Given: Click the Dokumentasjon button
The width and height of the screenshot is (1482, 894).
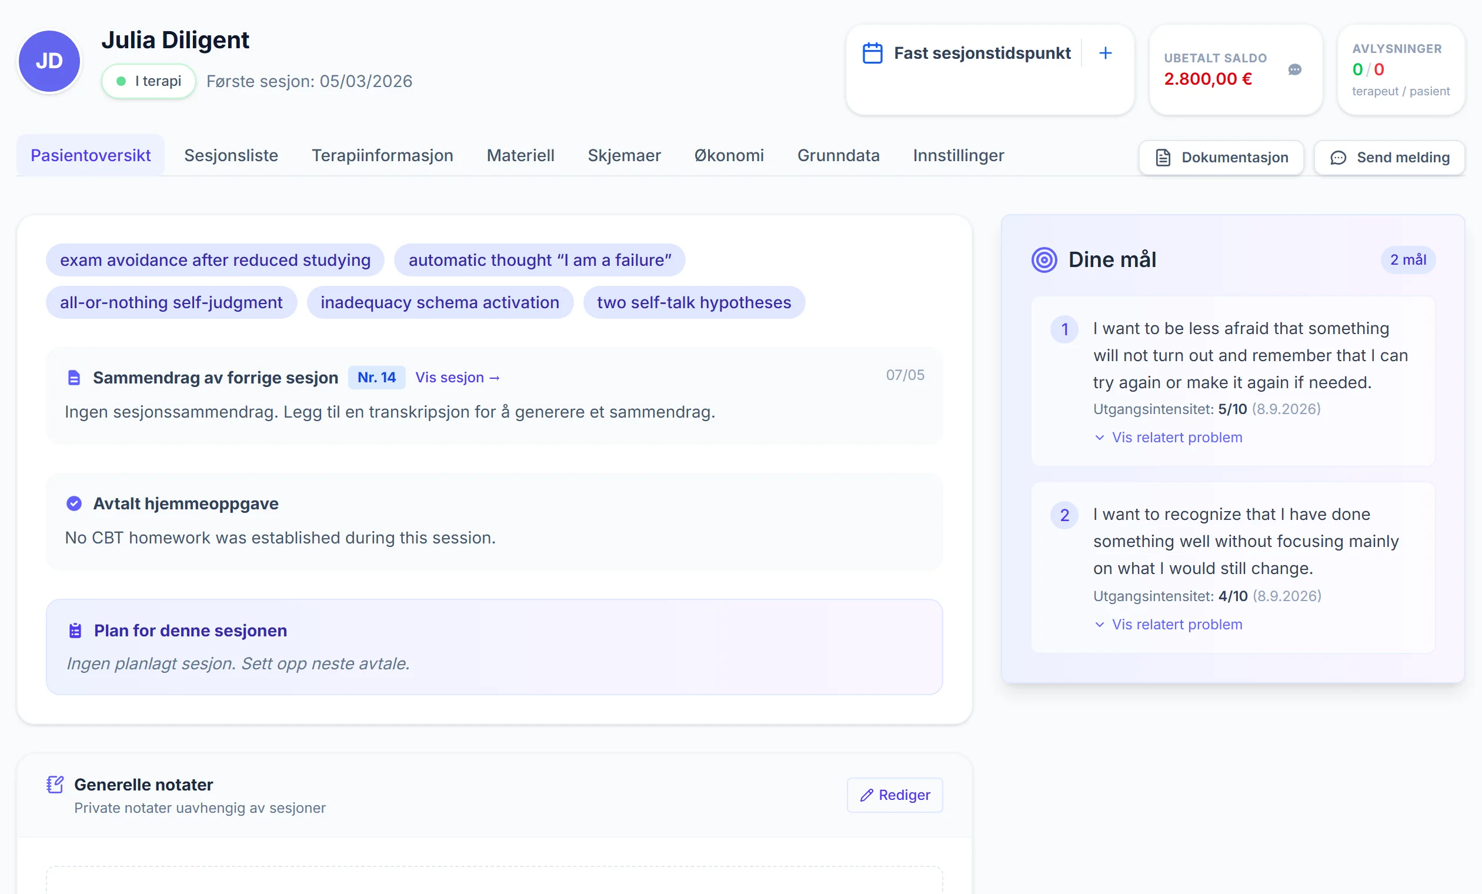Looking at the screenshot, I should [1221, 158].
